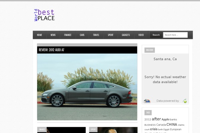Click the Audi A7 featured photo
This screenshot has height=133, width=200.
(87, 87)
